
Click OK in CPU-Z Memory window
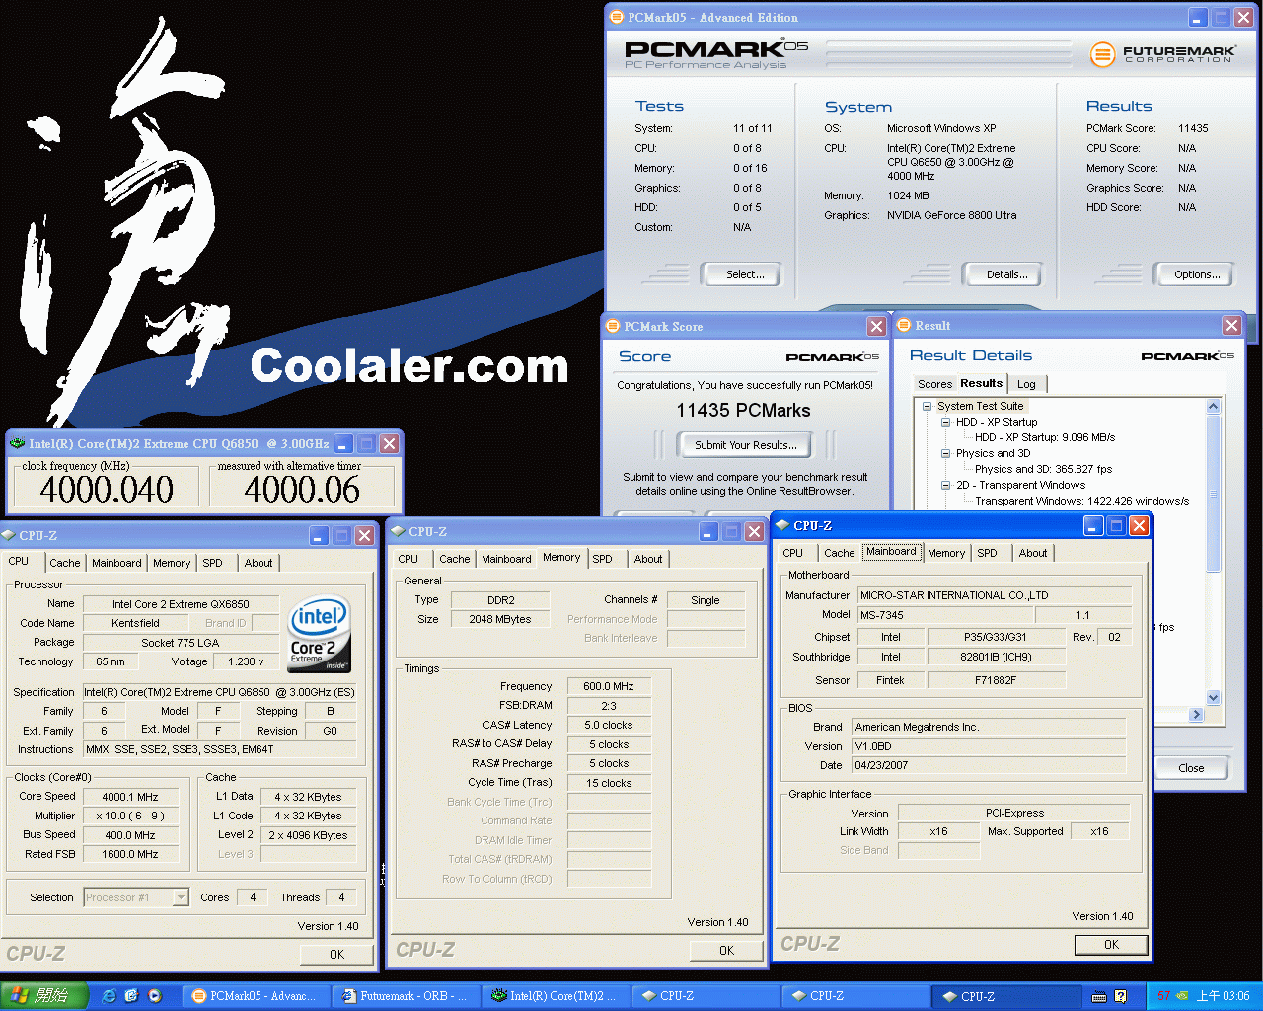pos(726,951)
